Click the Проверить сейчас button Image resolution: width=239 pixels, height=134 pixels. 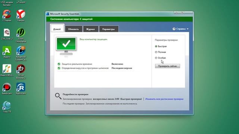(167, 66)
